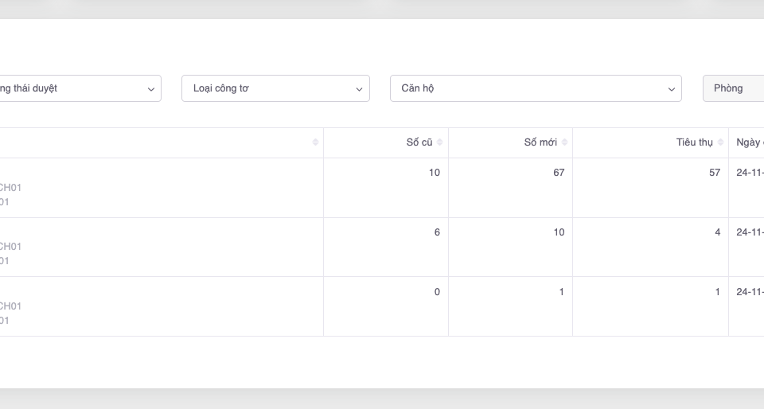The width and height of the screenshot is (764, 409).
Task: Click the Tiêu thụ value 4
Action: click(717, 232)
